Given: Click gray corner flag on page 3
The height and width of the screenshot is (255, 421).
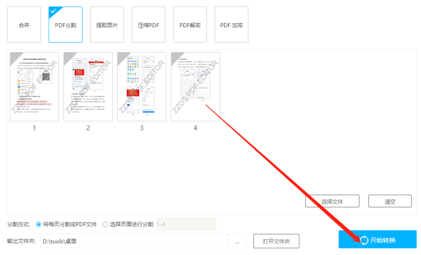Looking at the screenshot, I should (123, 58).
